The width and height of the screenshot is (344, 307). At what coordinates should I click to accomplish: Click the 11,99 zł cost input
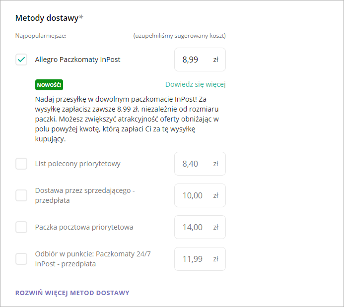pos(191,259)
